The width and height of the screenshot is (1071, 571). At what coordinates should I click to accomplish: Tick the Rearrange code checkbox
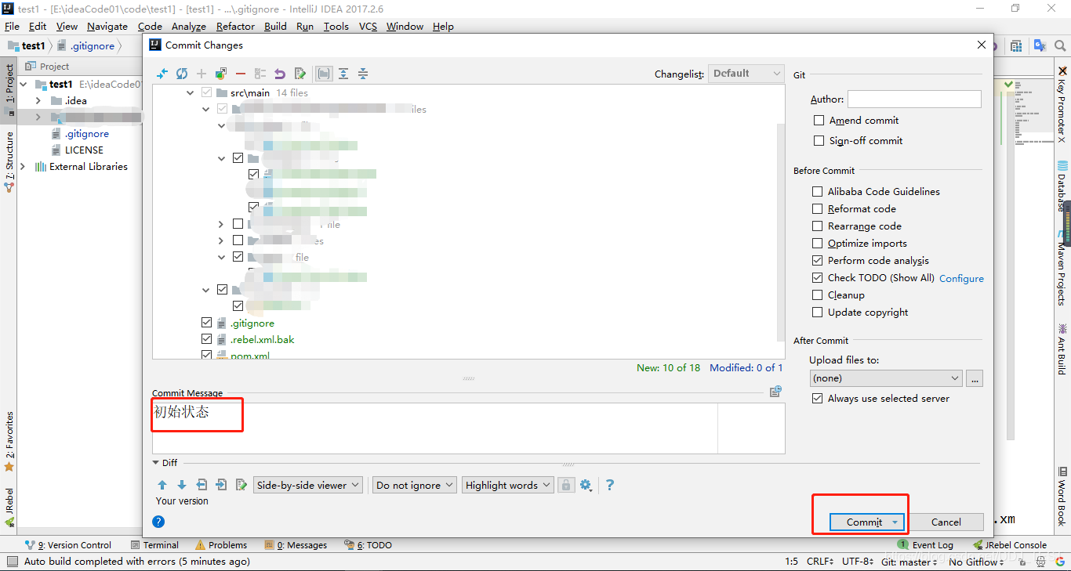pyautogui.click(x=818, y=226)
